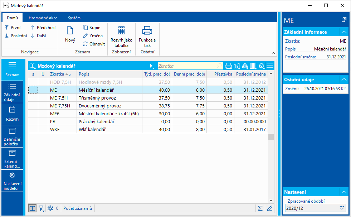Click into the Zkratka search field
Image resolution: width=351 pixels, height=217 pixels.
tap(187, 66)
